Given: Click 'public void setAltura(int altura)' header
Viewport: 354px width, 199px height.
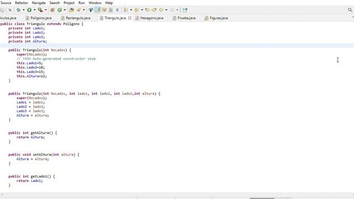Looking at the screenshot, I should 44,155.
